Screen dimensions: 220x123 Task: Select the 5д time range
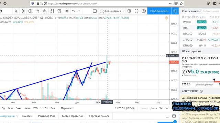3,108
